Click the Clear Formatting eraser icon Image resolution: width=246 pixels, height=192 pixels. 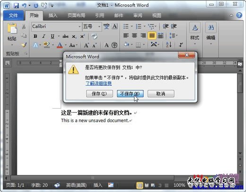click(x=94, y=36)
